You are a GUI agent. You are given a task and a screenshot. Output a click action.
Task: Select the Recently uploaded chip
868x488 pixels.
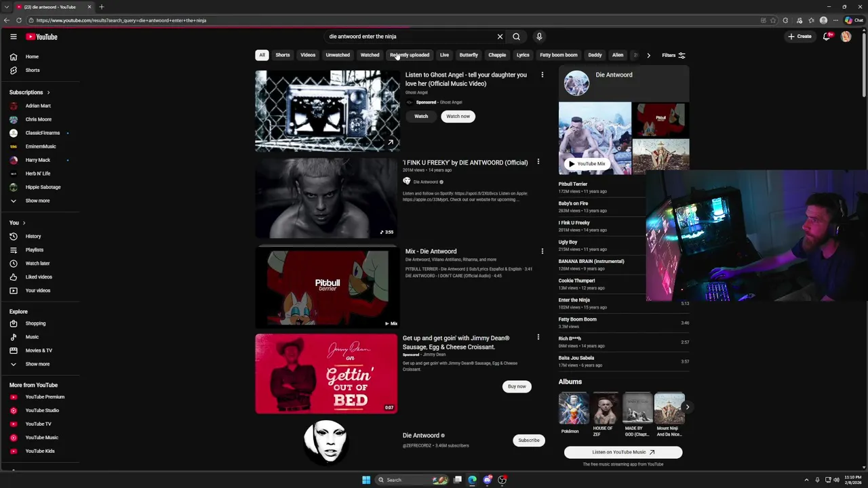(x=410, y=55)
